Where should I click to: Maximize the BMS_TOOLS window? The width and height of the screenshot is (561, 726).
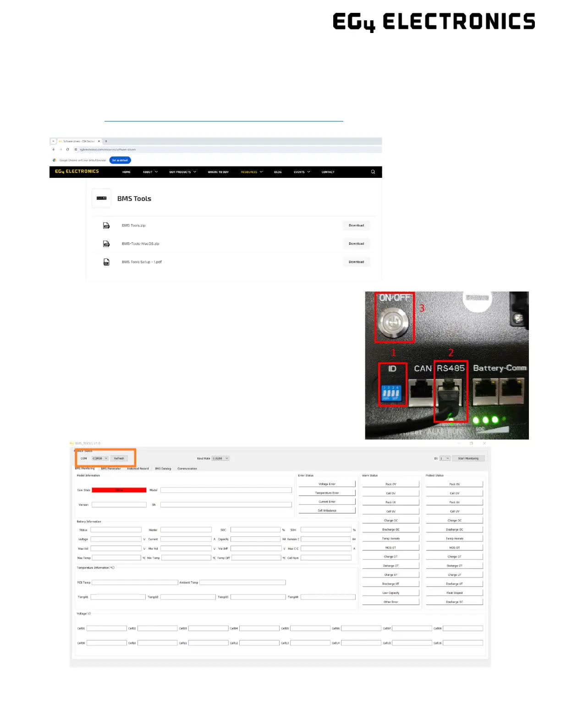click(x=471, y=443)
